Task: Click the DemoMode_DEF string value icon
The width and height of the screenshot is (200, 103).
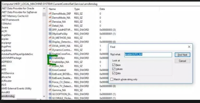Action: pos(50,14)
